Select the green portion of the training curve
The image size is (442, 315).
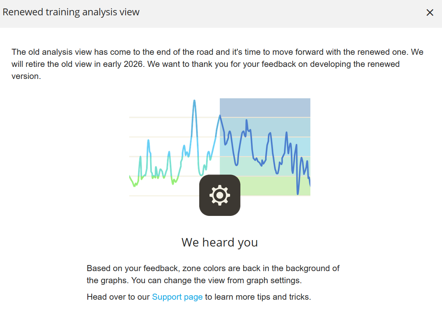(139, 181)
